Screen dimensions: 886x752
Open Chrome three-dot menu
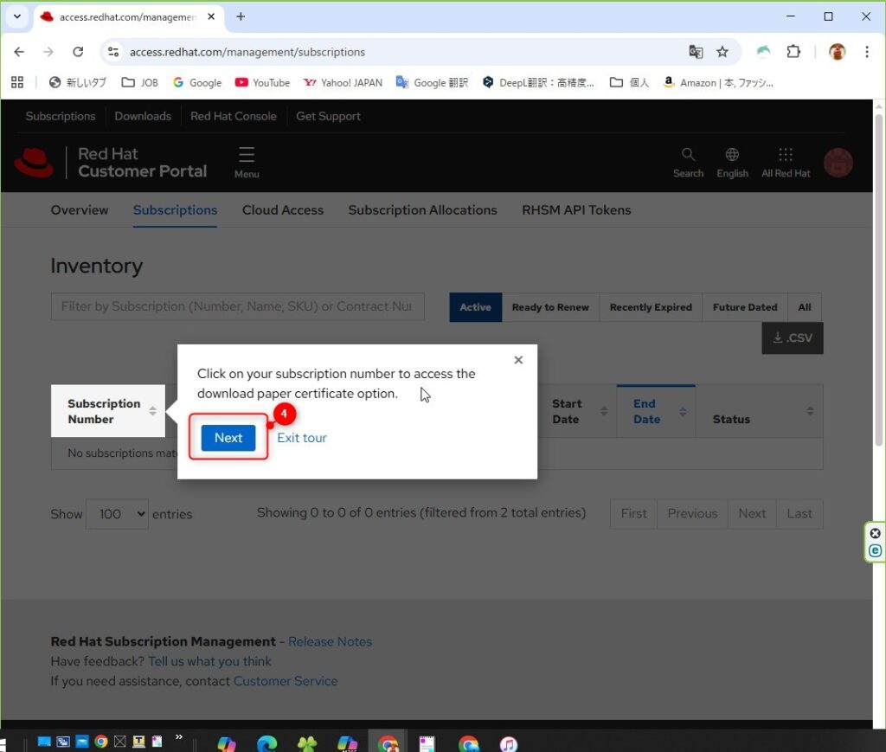[x=867, y=52]
